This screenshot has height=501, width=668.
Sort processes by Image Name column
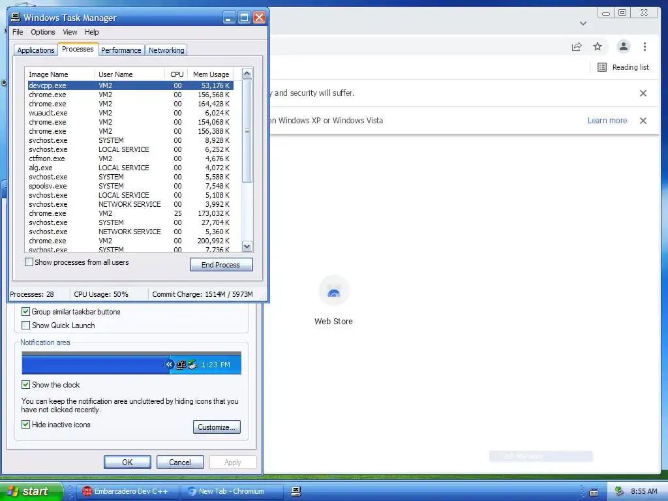coord(59,74)
